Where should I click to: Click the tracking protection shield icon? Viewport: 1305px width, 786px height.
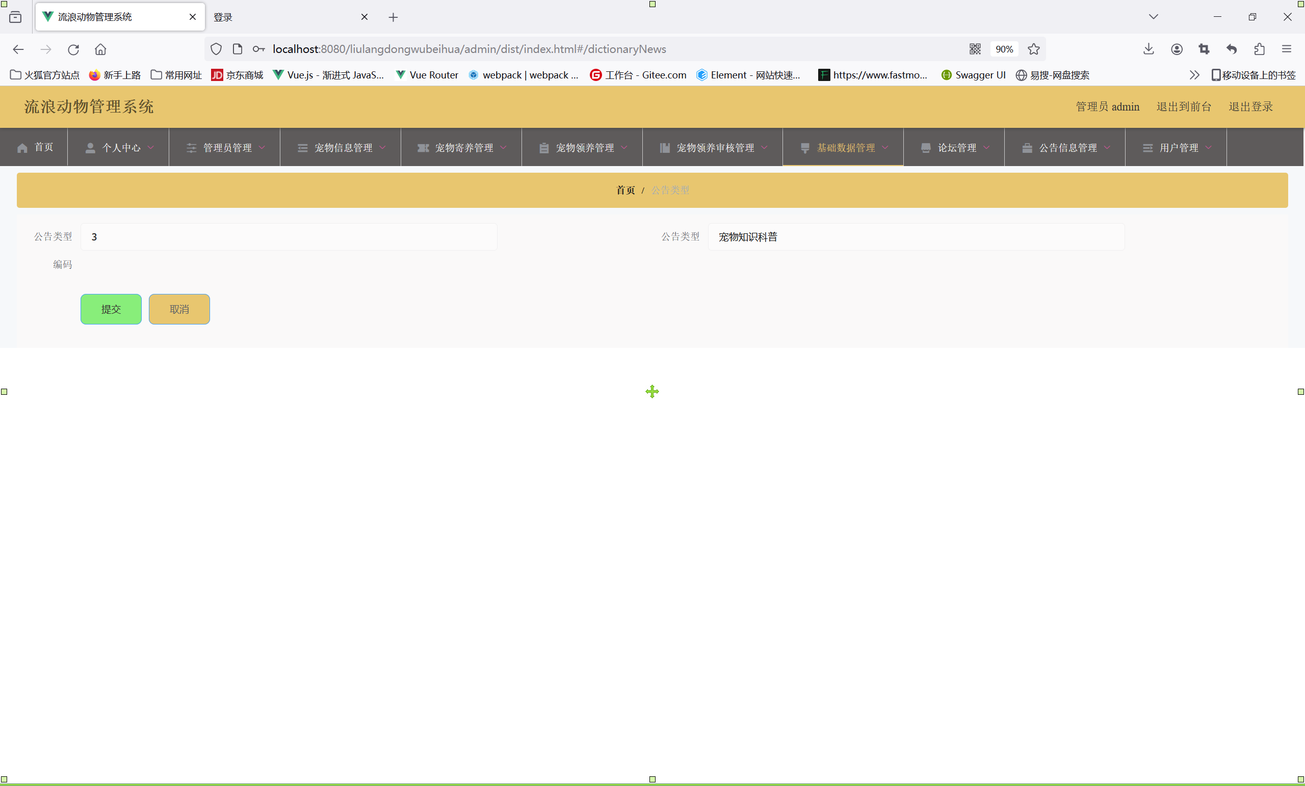[216, 49]
